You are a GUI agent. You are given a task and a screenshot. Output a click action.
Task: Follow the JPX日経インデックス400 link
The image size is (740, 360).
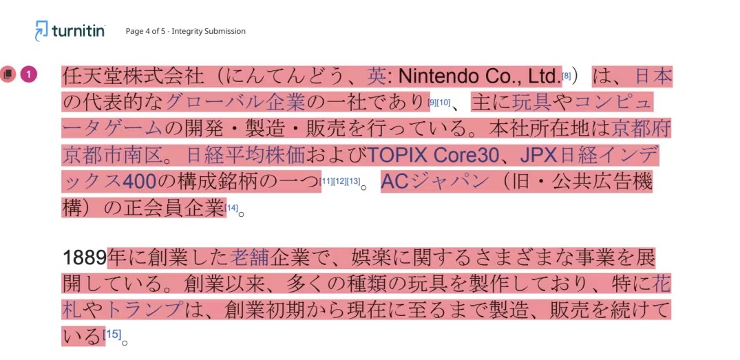[x=589, y=155]
